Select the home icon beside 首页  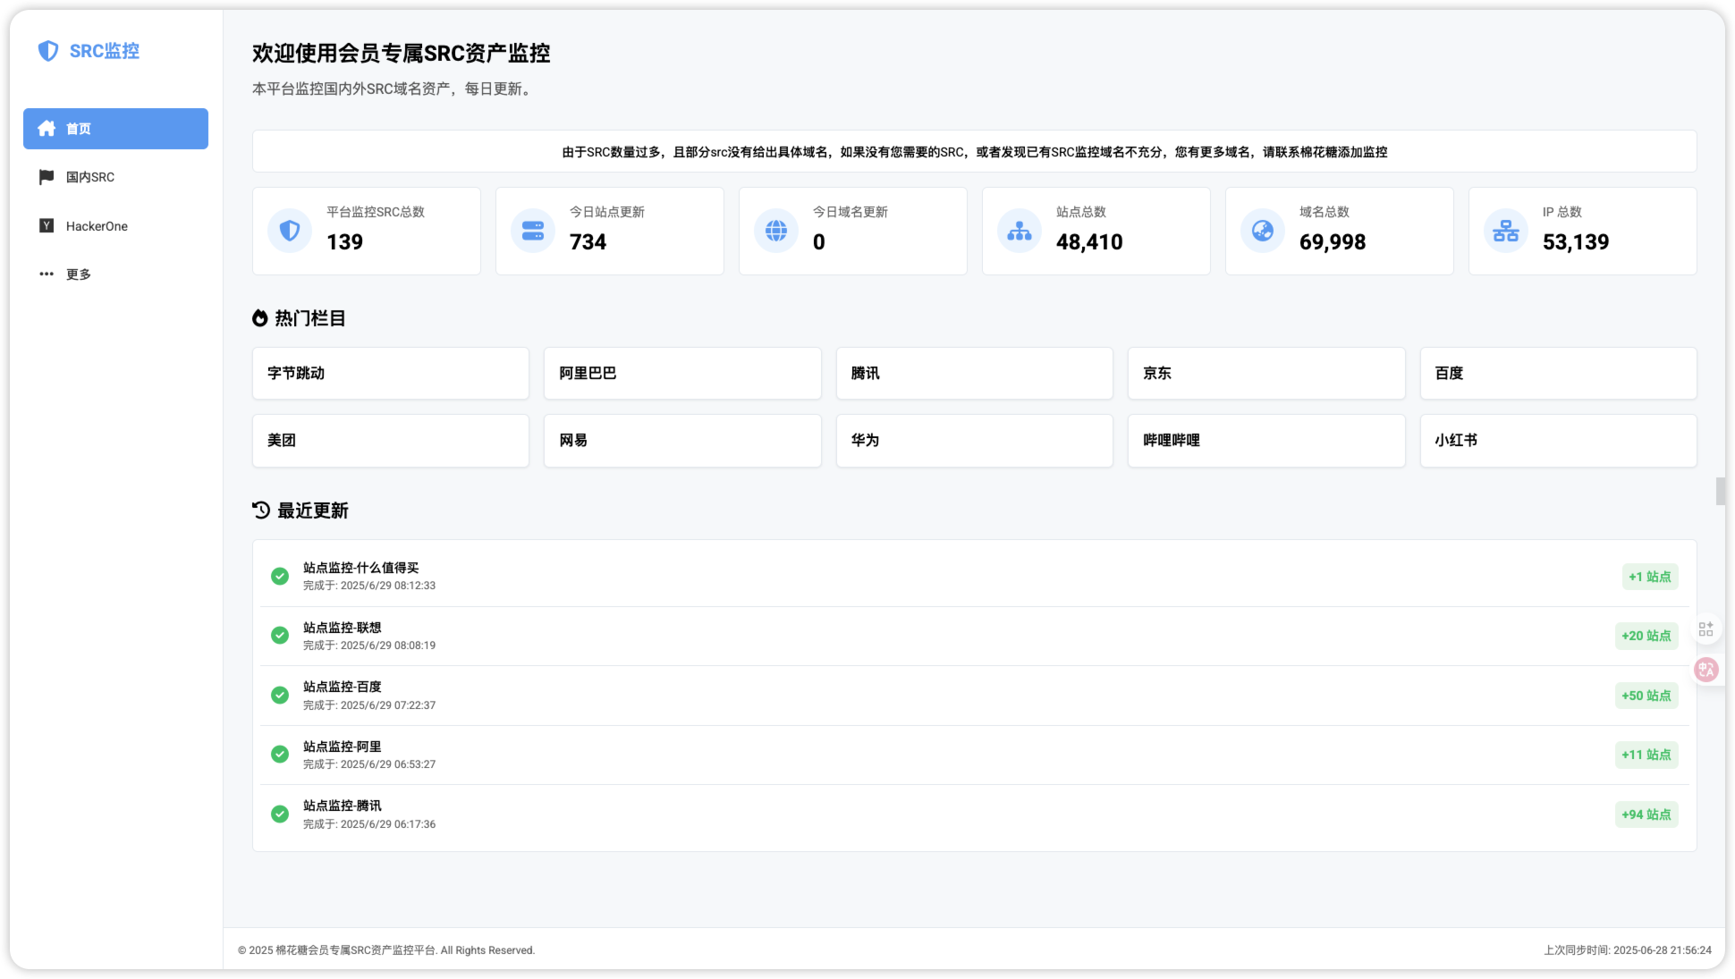pyautogui.click(x=47, y=128)
